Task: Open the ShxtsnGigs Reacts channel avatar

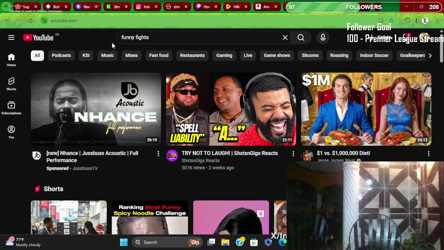Action: [x=172, y=156]
